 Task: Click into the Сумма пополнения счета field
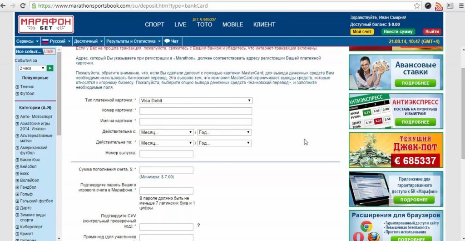click(x=166, y=171)
